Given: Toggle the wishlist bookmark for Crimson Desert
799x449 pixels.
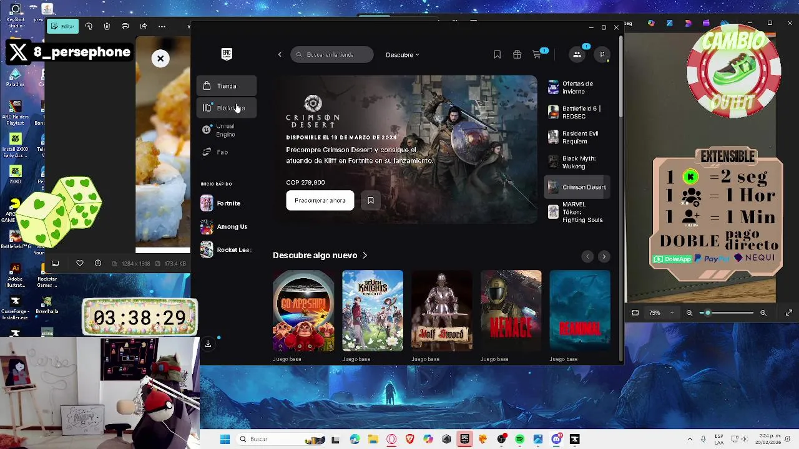Looking at the screenshot, I should pos(371,201).
